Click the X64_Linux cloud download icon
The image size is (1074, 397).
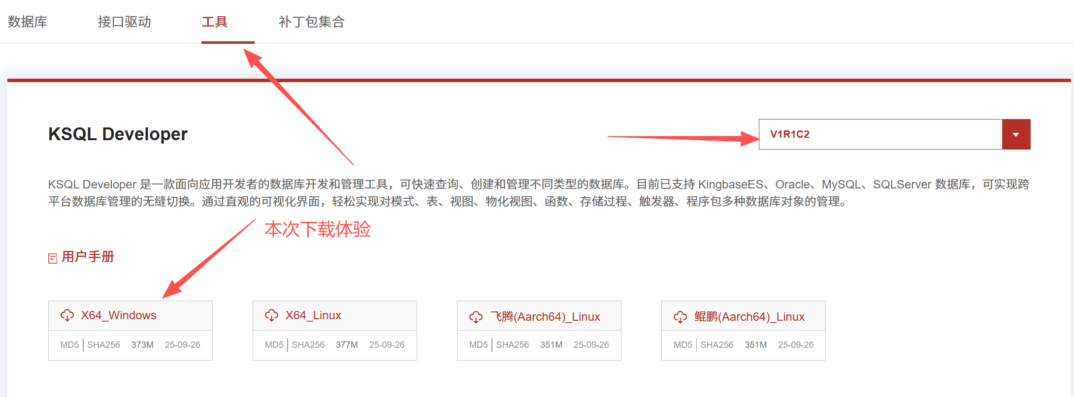coord(271,315)
